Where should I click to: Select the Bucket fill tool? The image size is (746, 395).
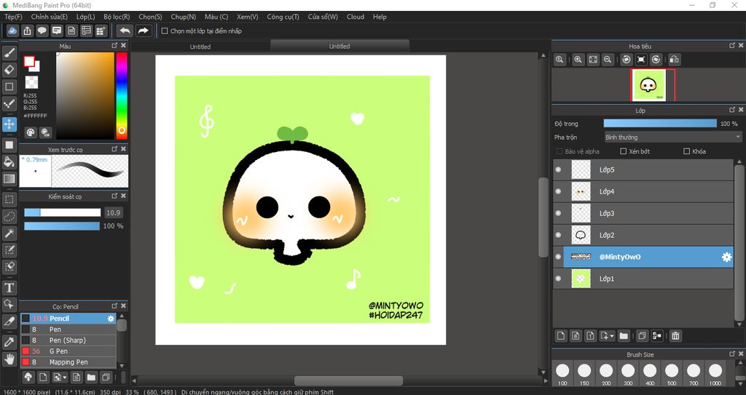pos(9,161)
